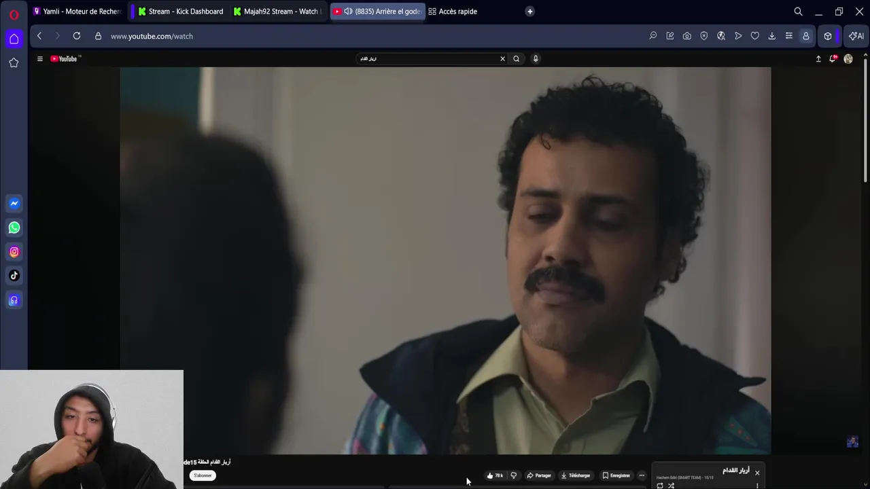Take a snapshot with camera icon
The width and height of the screenshot is (870, 489).
point(687,36)
